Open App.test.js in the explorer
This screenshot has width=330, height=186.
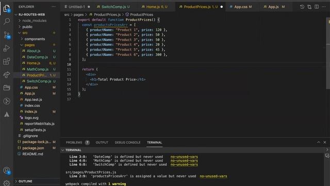click(37, 100)
